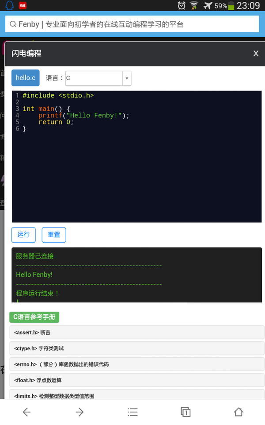Tap the red notification icon in status bar

click(23, 5)
